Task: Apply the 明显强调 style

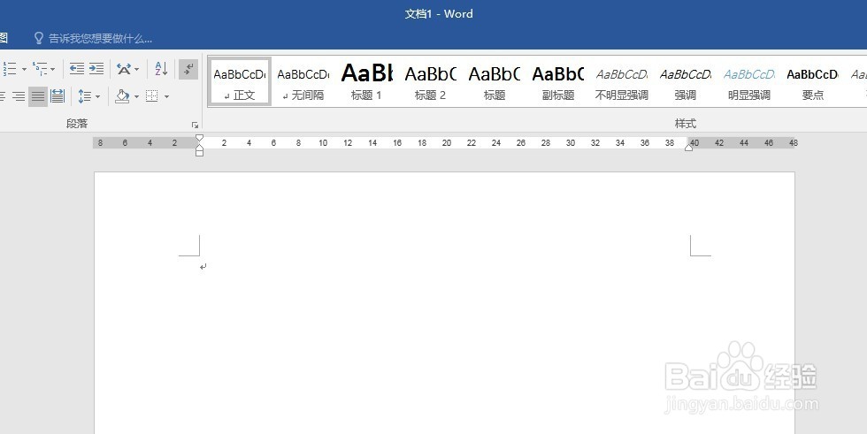Action: (748, 82)
